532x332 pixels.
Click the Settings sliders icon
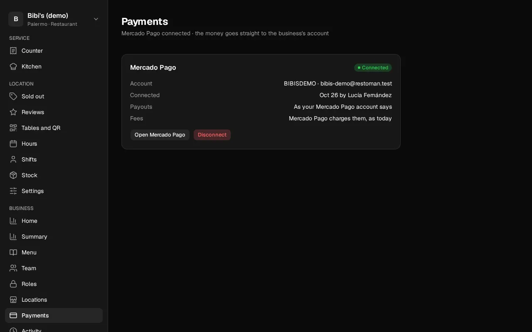point(13,191)
